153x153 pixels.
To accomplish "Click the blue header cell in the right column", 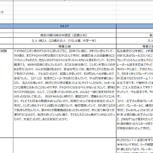I will (x=135, y=26).
